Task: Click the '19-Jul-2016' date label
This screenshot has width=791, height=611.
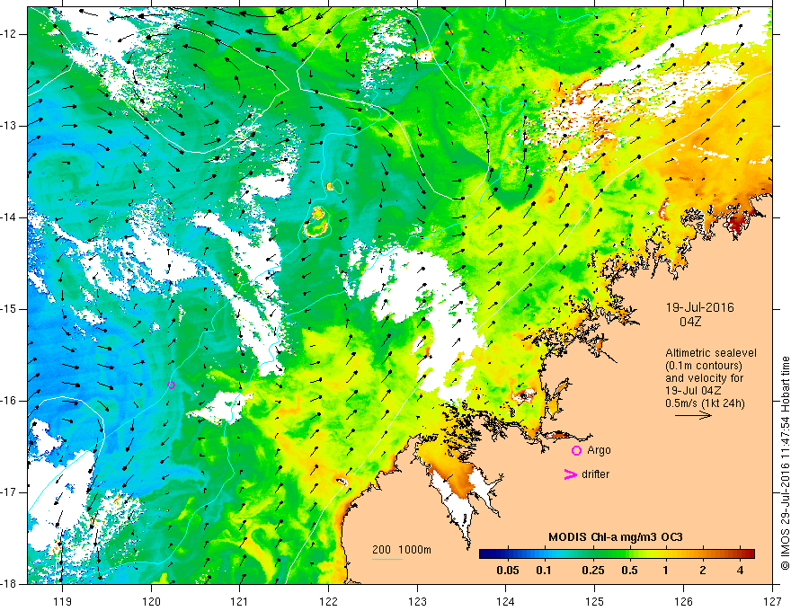Action: click(x=699, y=307)
